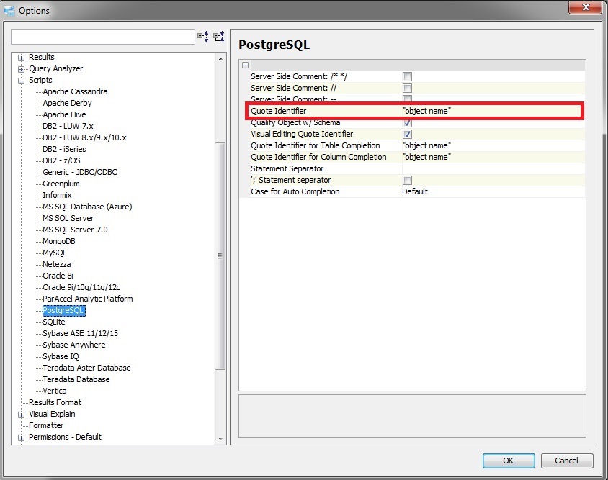
Task: Select PostgreSQL in the Scripts tree
Action: coord(63,310)
